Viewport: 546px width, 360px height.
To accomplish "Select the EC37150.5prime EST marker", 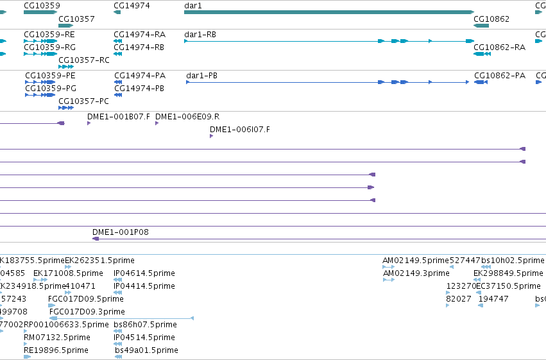I will [x=479, y=293].
